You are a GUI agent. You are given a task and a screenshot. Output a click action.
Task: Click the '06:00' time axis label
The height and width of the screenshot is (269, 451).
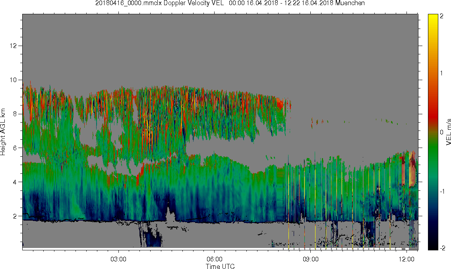point(214,259)
